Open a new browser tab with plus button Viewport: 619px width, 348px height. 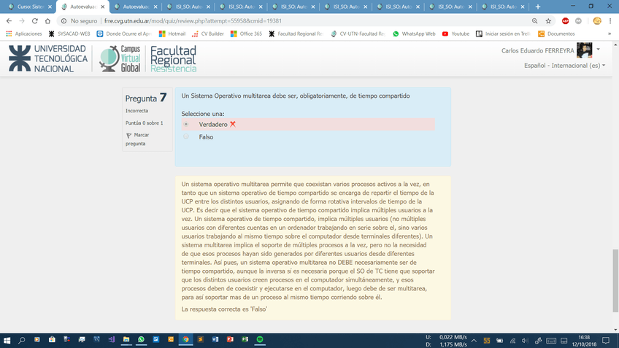tap(539, 7)
